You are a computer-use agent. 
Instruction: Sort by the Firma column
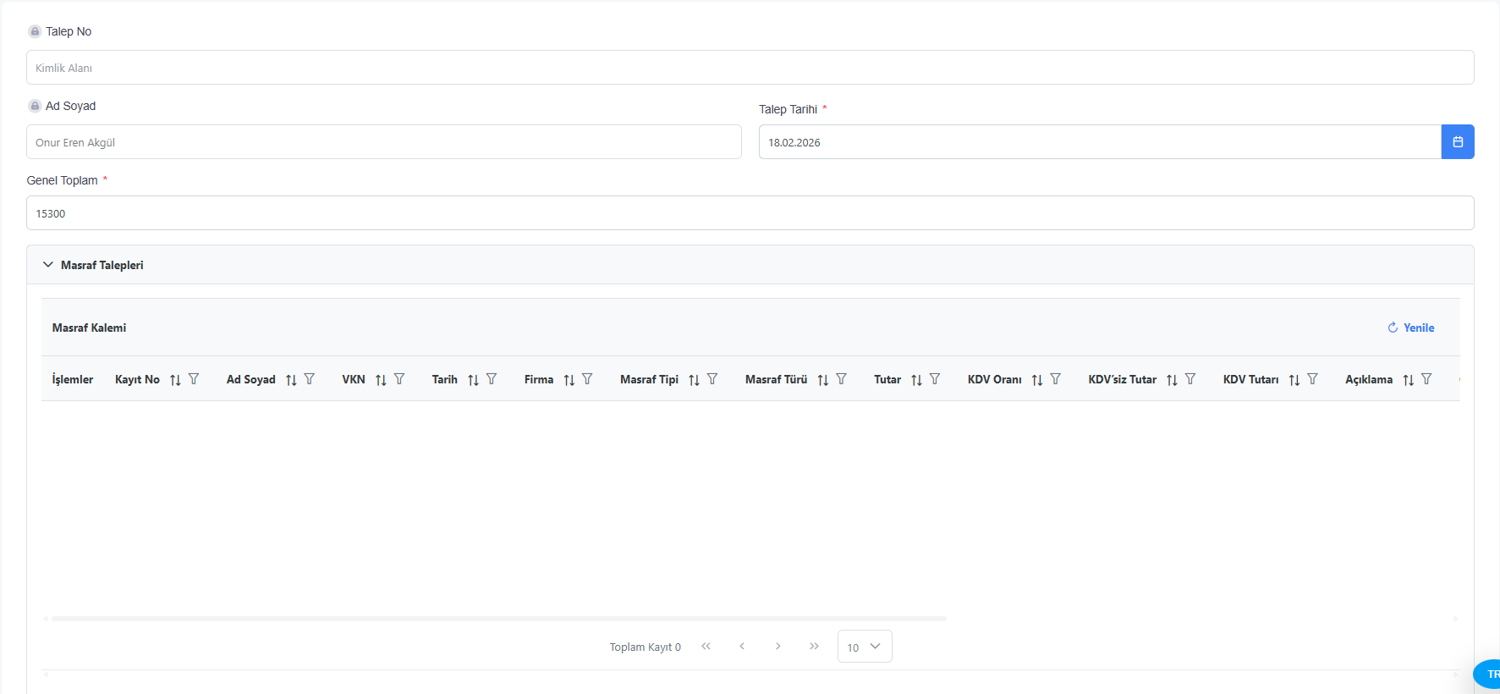569,380
